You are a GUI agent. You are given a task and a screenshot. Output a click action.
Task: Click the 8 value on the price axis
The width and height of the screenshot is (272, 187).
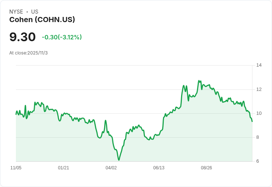[x=258, y=137]
